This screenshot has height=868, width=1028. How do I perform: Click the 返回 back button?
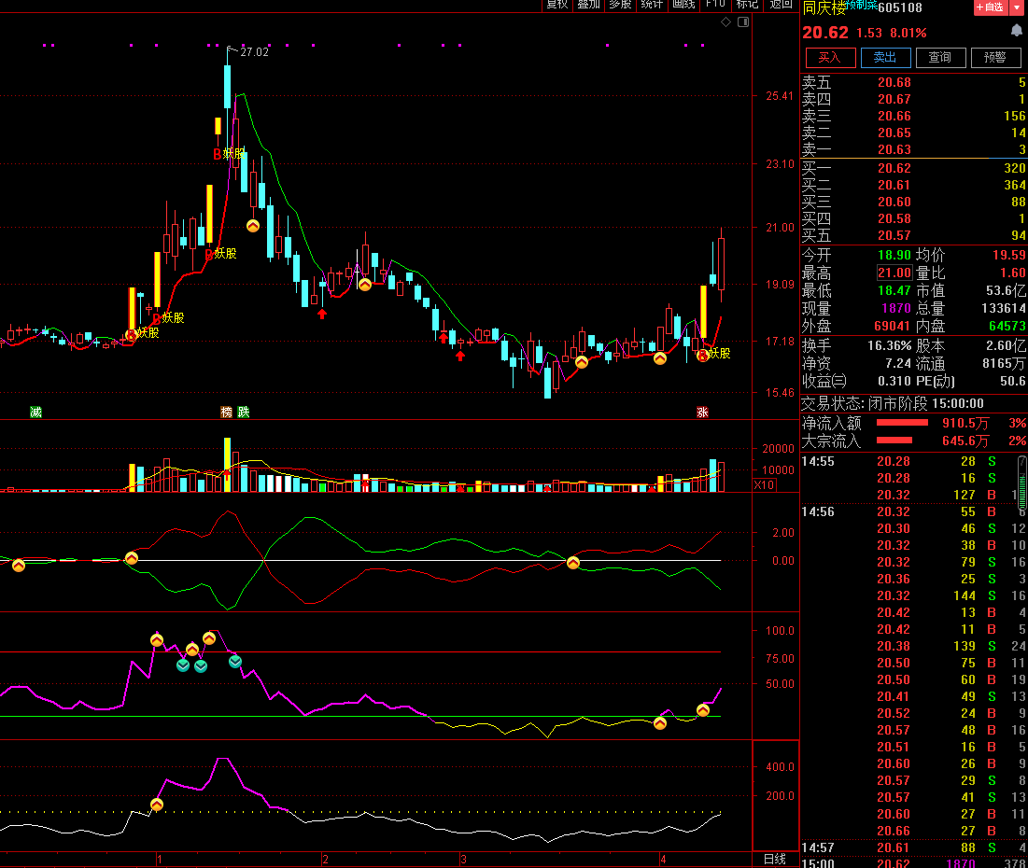pyautogui.click(x=781, y=5)
